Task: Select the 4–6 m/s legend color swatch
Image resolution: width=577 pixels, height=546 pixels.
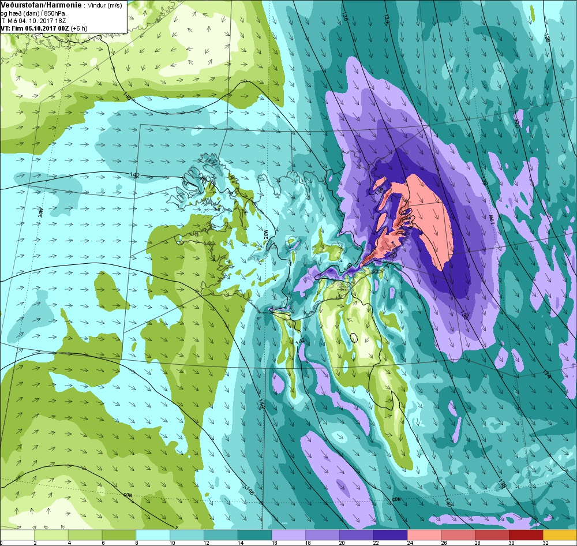Action: click(85, 534)
